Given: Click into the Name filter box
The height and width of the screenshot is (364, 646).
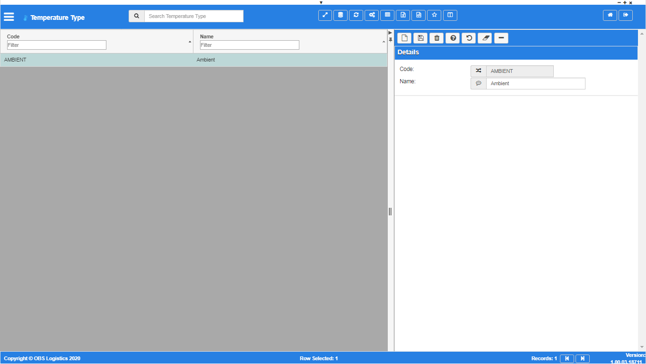Looking at the screenshot, I should tap(250, 45).
